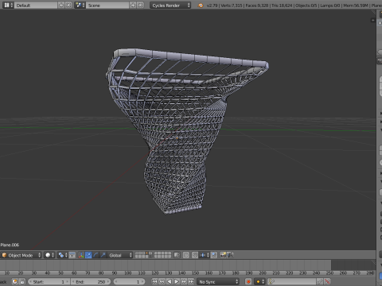Screen dimensions: 382x286
Task: Select the rotate manipulator
Action: pyautogui.click(x=95, y=255)
